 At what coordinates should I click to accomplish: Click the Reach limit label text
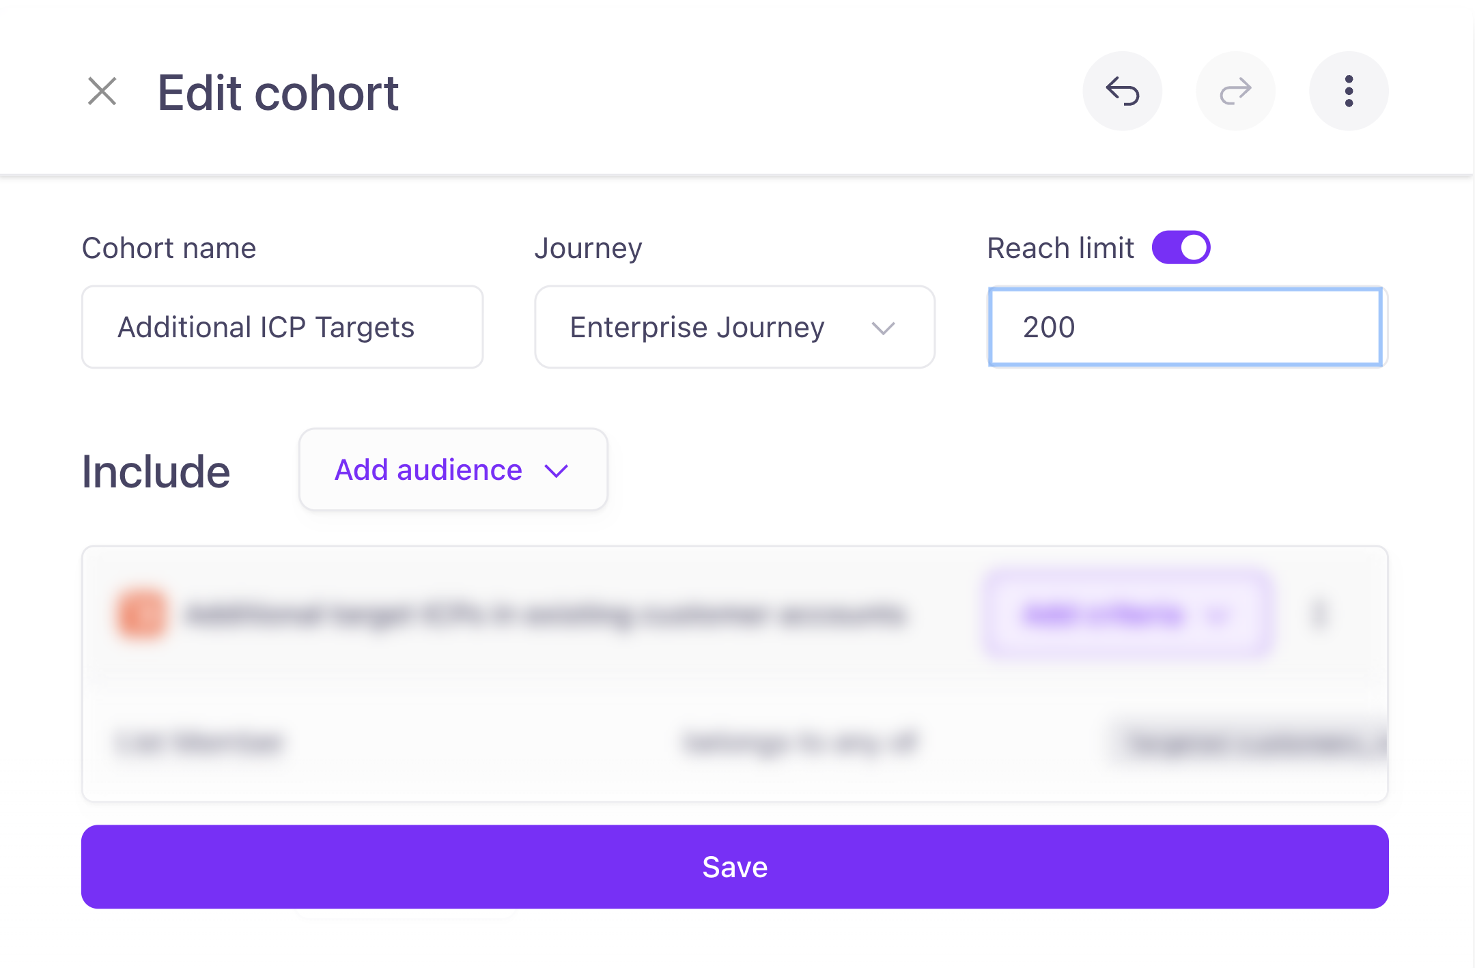coord(1060,248)
